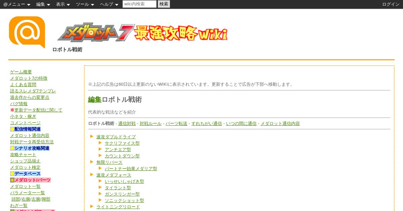Go to the 通信対戦 navigation link
This screenshot has height=211, width=403.
coord(127,124)
